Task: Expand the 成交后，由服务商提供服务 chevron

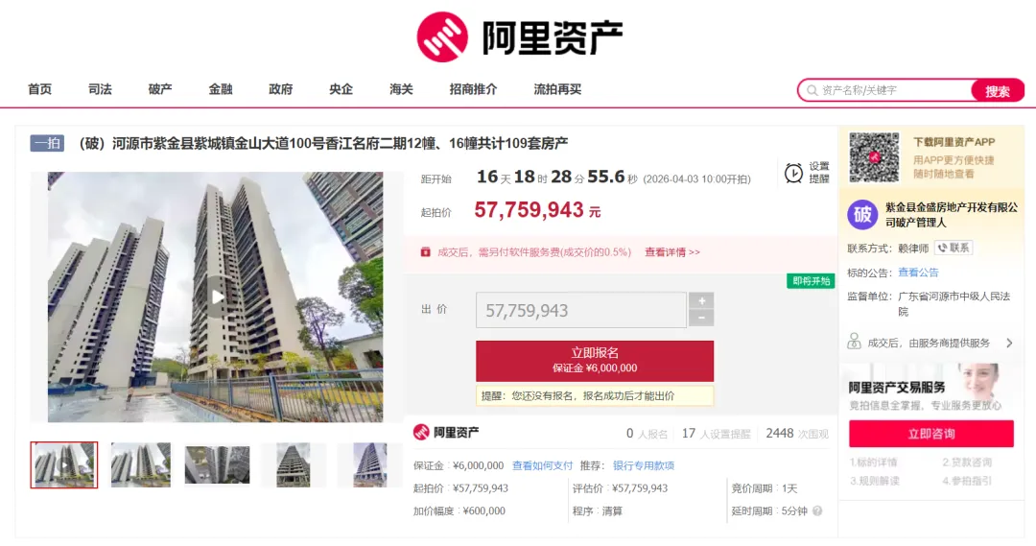Action: 1009,344
